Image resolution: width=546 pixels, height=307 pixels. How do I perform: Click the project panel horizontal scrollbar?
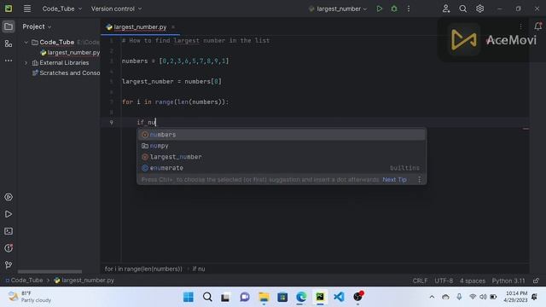pyautogui.click(x=49, y=271)
